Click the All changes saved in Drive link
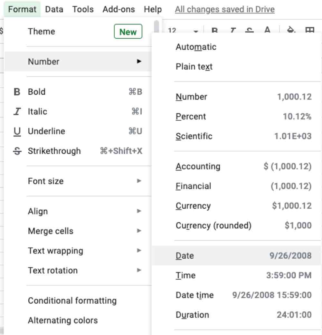Viewport: 322px width, 335px height. [225, 9]
